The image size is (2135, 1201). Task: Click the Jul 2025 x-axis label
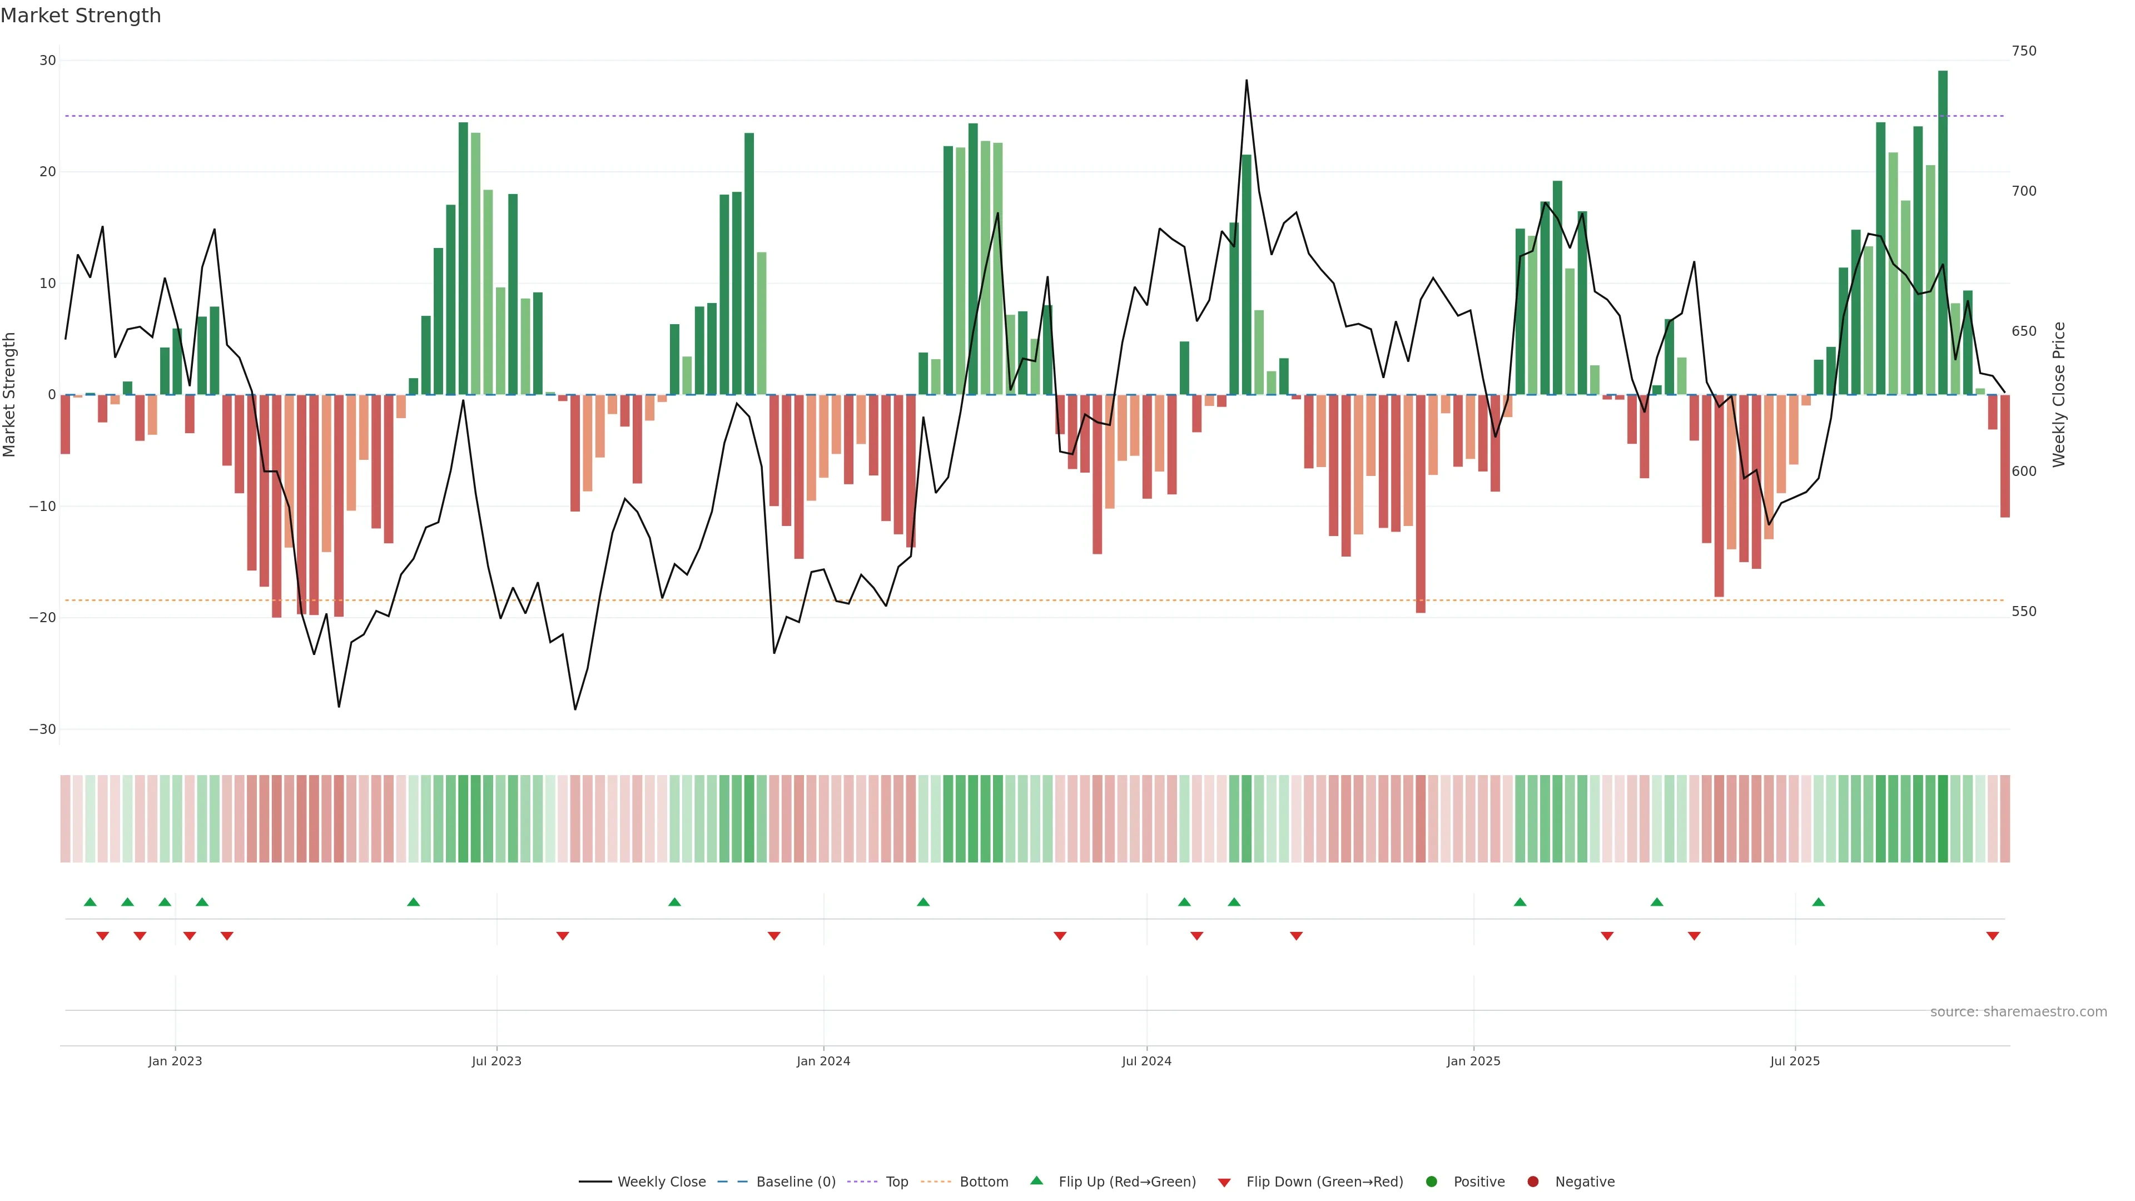click(x=1794, y=1061)
